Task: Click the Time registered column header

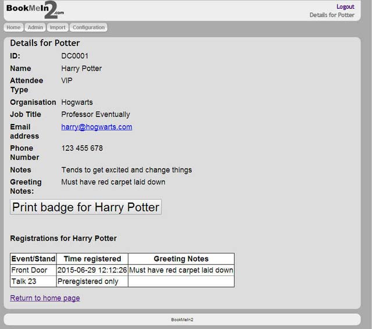Action: click(92, 259)
